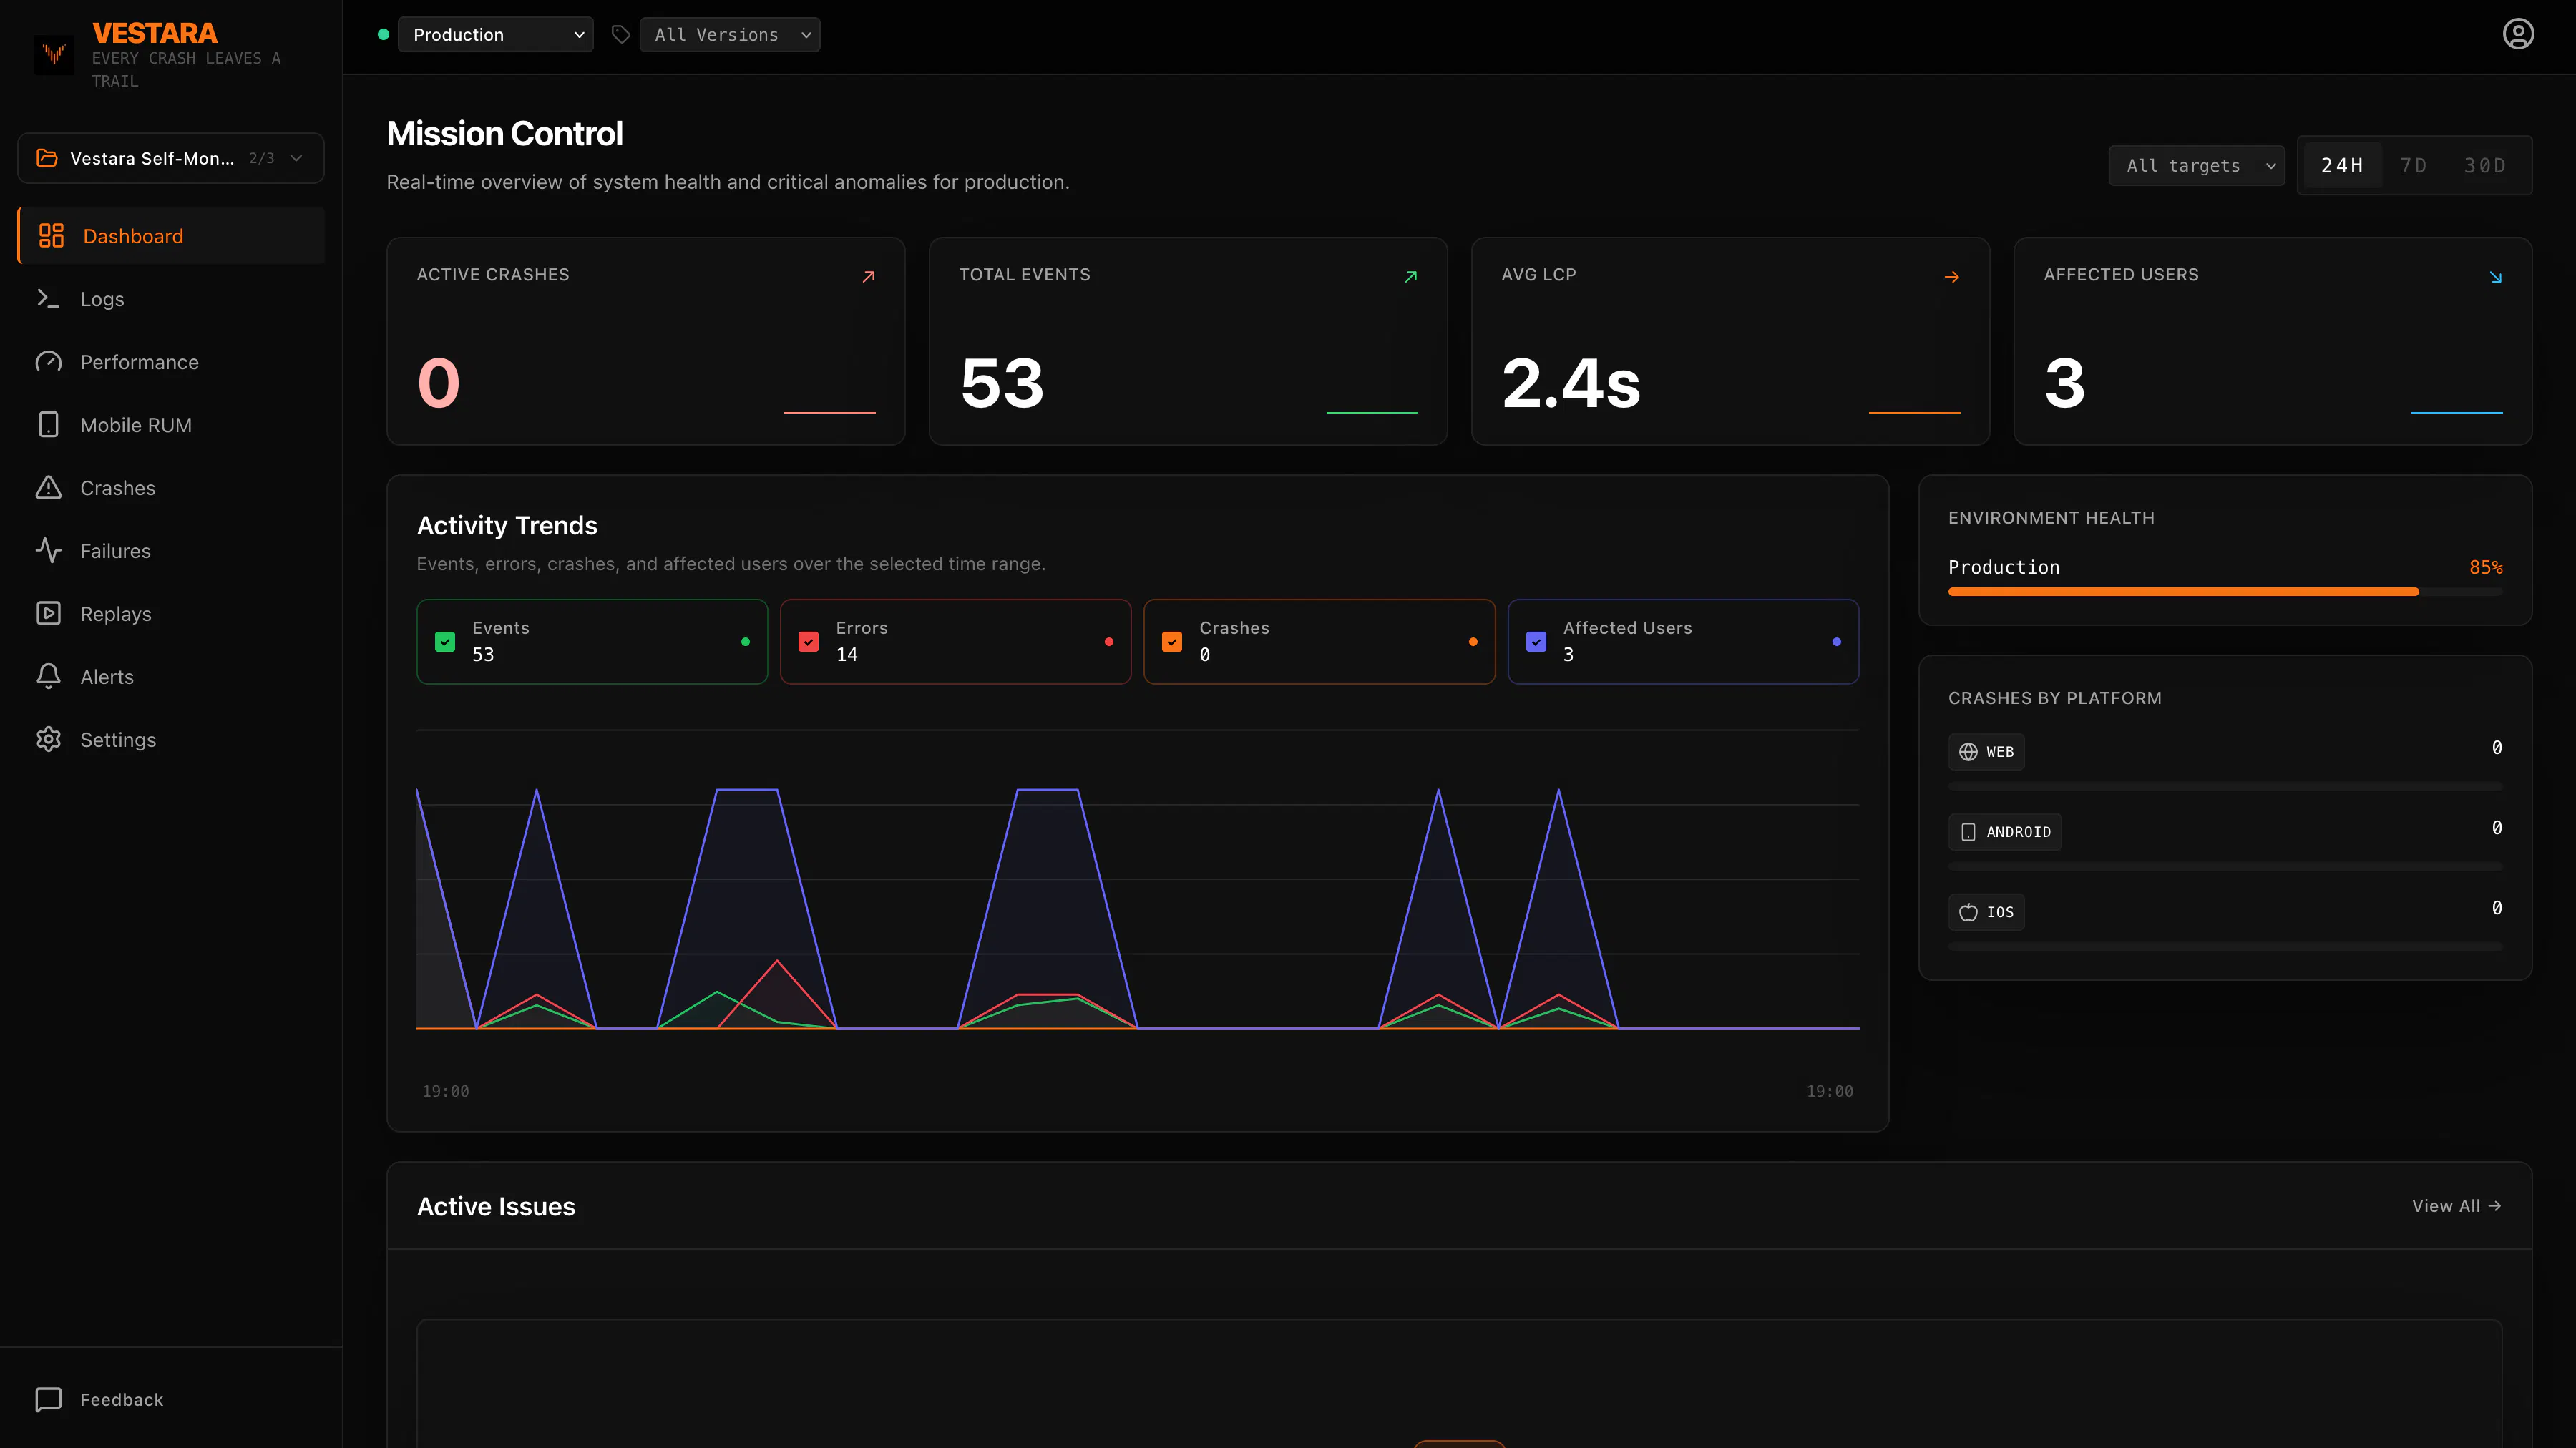Go to Replays page
2576x1448 pixels.
click(171, 614)
